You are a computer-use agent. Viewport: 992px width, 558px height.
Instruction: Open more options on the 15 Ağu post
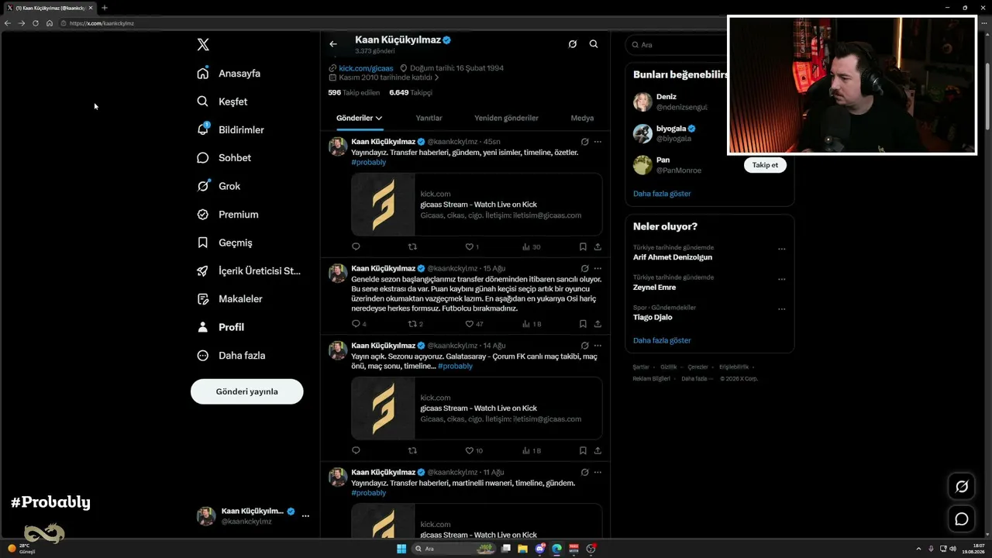[598, 268]
